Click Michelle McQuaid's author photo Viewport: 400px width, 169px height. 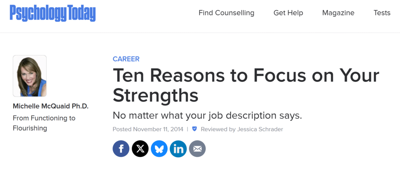tap(30, 76)
